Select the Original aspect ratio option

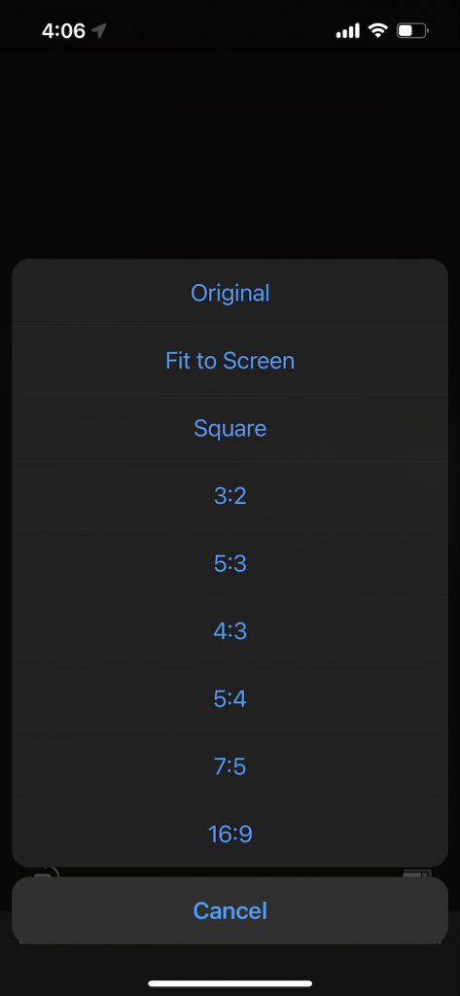230,293
